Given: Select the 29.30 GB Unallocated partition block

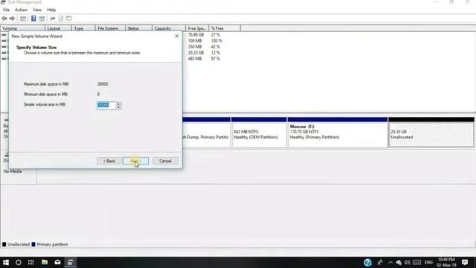Looking at the screenshot, I should 431,133.
